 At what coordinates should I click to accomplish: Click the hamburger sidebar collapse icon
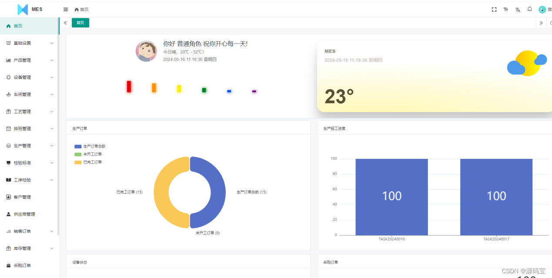[66, 9]
